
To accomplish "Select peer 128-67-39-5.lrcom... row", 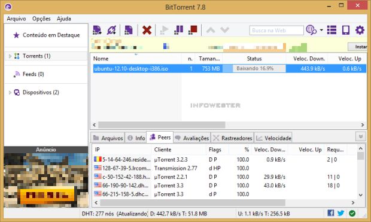I will 225,168.
